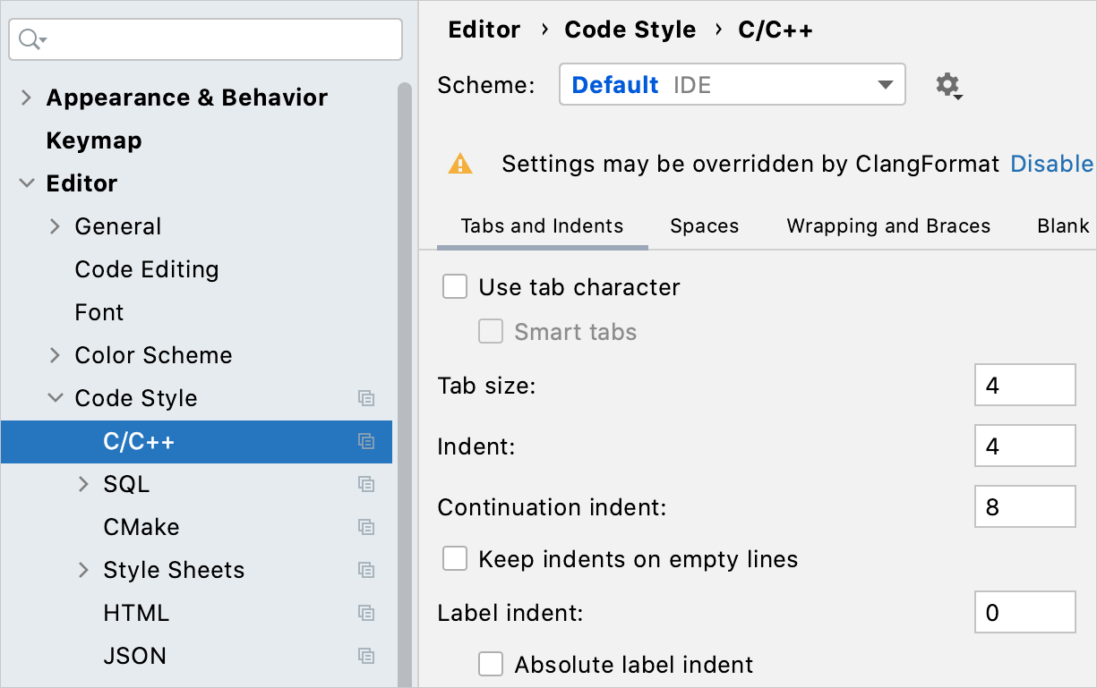
Task: Expand the Color Scheme section
Action: click(x=55, y=355)
